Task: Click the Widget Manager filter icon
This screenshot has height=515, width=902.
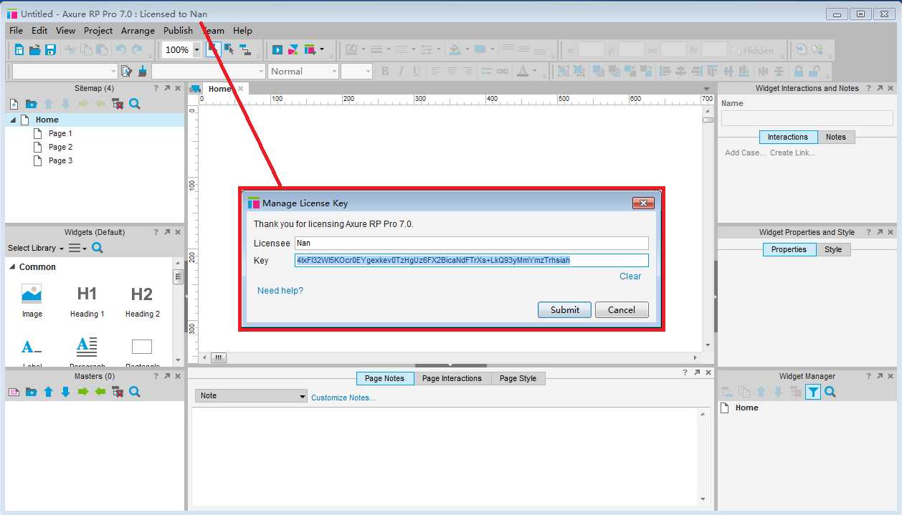Action: click(x=812, y=392)
